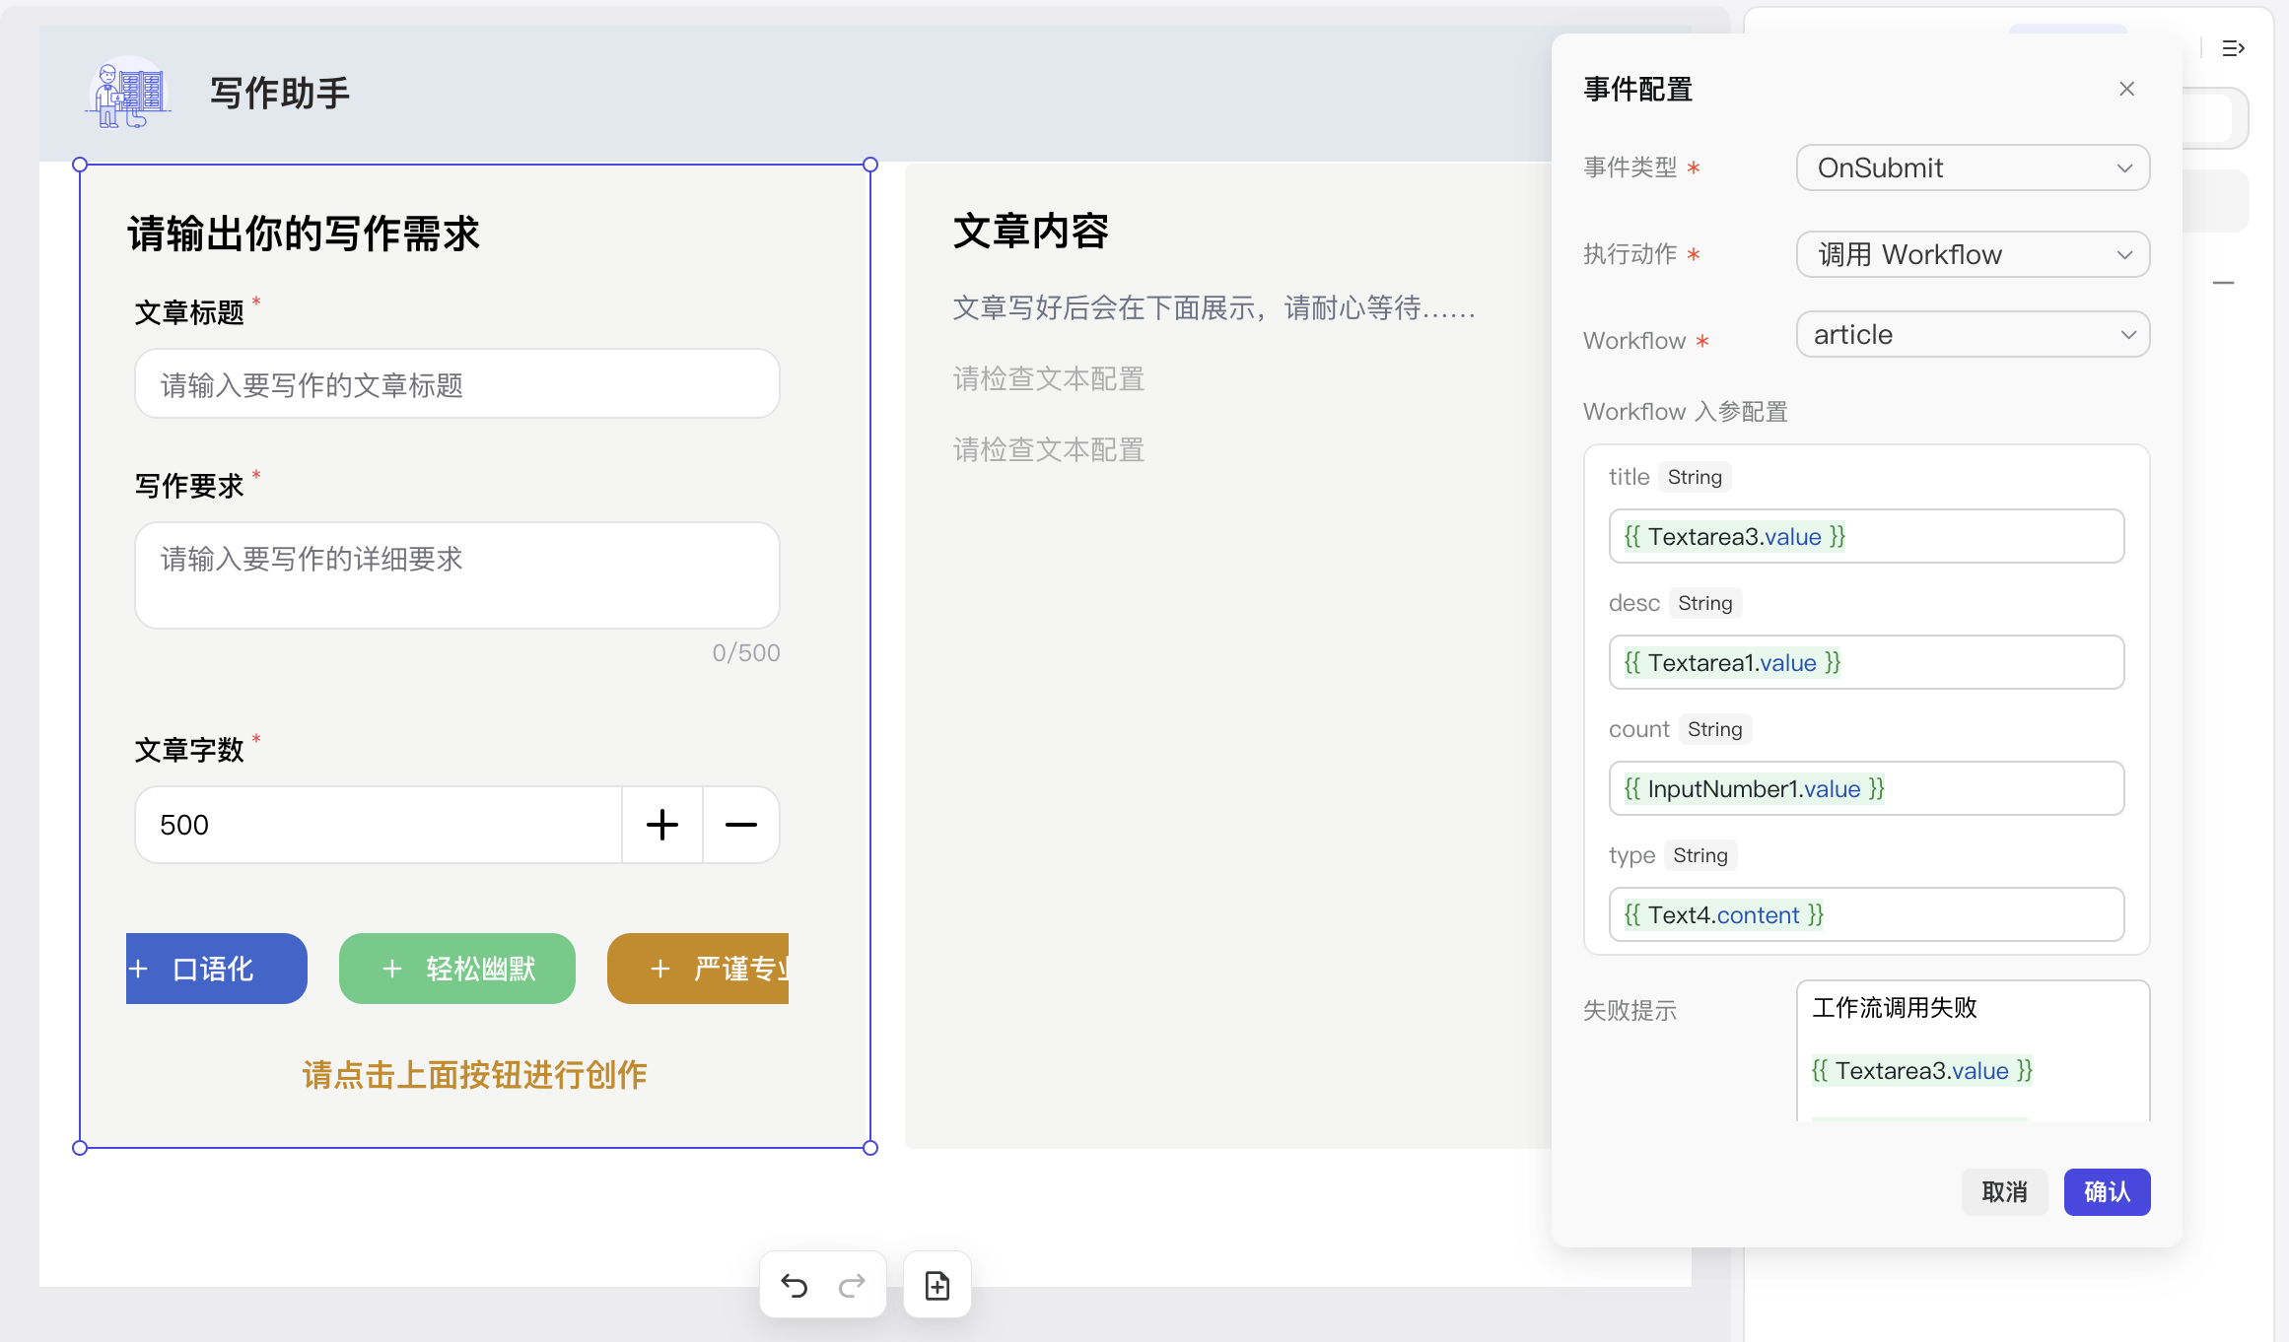Screen dimensions: 2289x1342
Task: Click the 确认 button
Action: coord(2106,1192)
